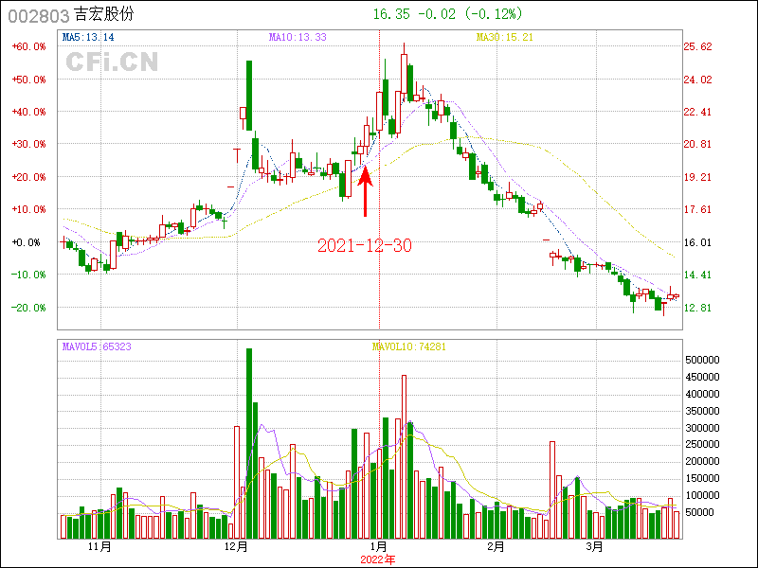This screenshot has width=758, height=568.
Task: Click the tallest red volume bar in January
Action: (x=404, y=456)
